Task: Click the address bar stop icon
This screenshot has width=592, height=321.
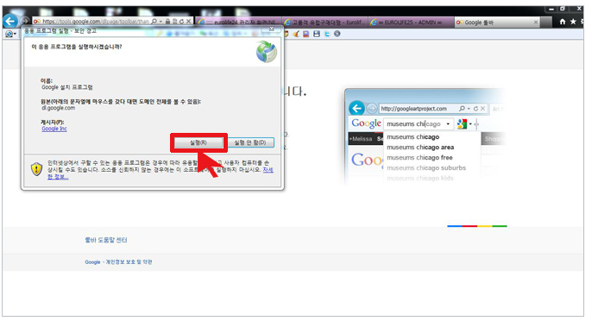Action: pos(188,22)
